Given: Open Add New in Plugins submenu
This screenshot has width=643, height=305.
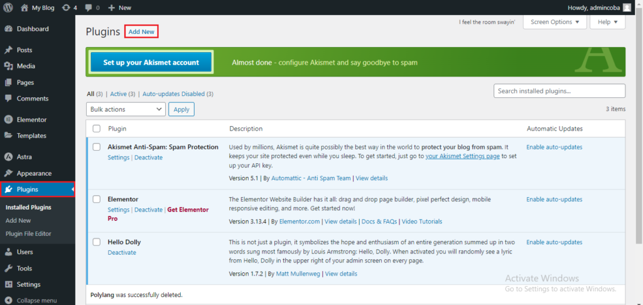Looking at the screenshot, I should (18, 220).
